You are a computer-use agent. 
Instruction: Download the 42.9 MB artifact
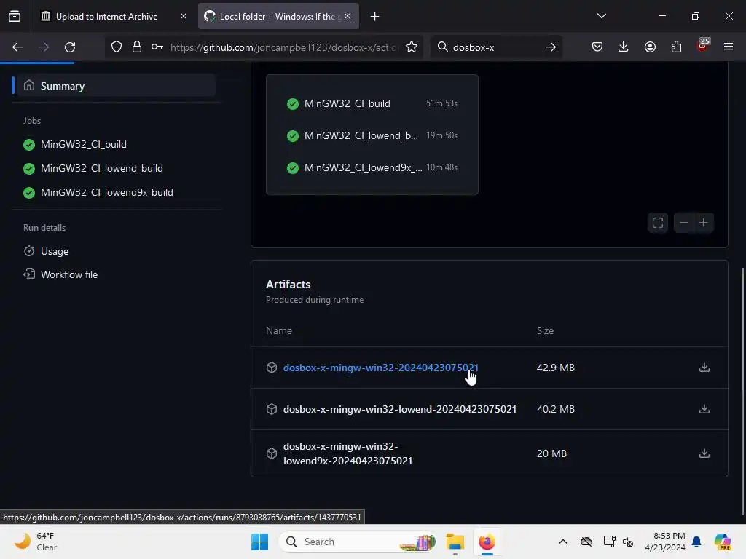click(x=704, y=368)
